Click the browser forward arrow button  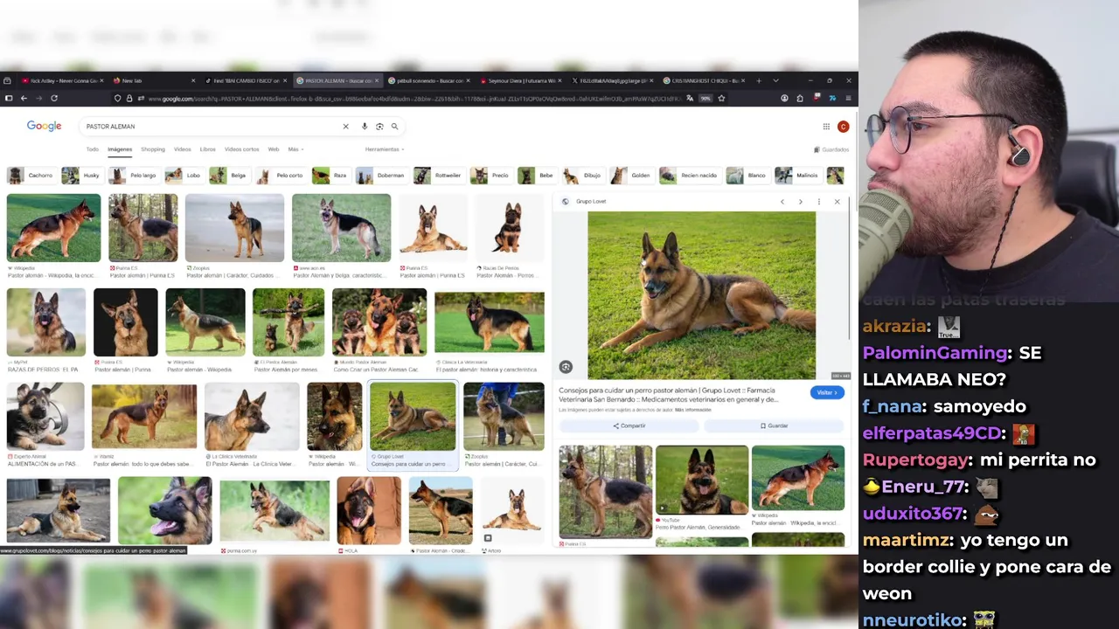38,98
